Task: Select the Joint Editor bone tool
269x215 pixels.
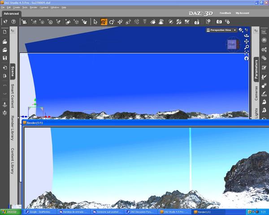Action: pyautogui.click(x=171, y=22)
